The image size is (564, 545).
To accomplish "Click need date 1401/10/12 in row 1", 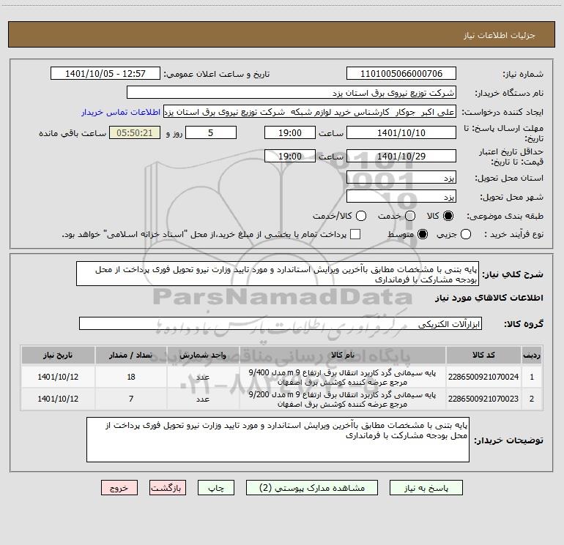I will tap(58, 377).
